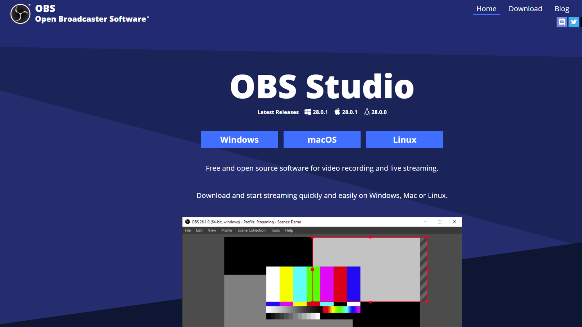Close the OBS 26.1.0 screenshot window
The width and height of the screenshot is (582, 327).
(454, 222)
